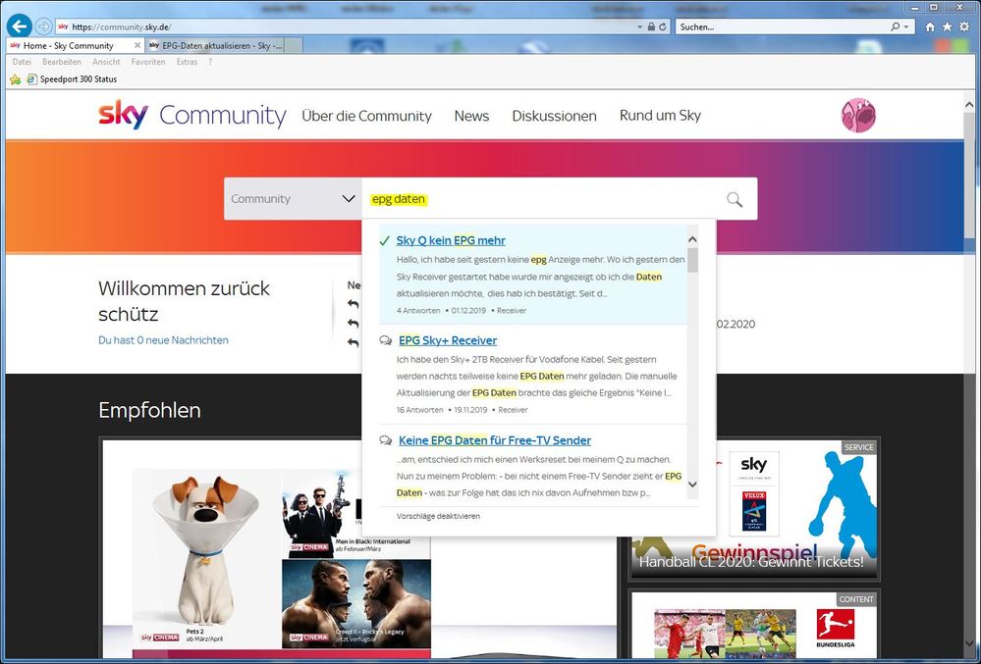Click the Empfohlen heading
The image size is (981, 664).
point(149,410)
